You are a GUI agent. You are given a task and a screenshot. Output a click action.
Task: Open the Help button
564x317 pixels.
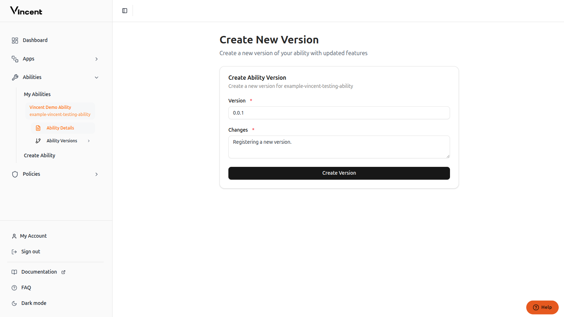pos(542,307)
